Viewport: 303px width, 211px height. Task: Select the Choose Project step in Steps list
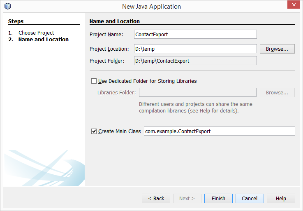[x=36, y=33]
